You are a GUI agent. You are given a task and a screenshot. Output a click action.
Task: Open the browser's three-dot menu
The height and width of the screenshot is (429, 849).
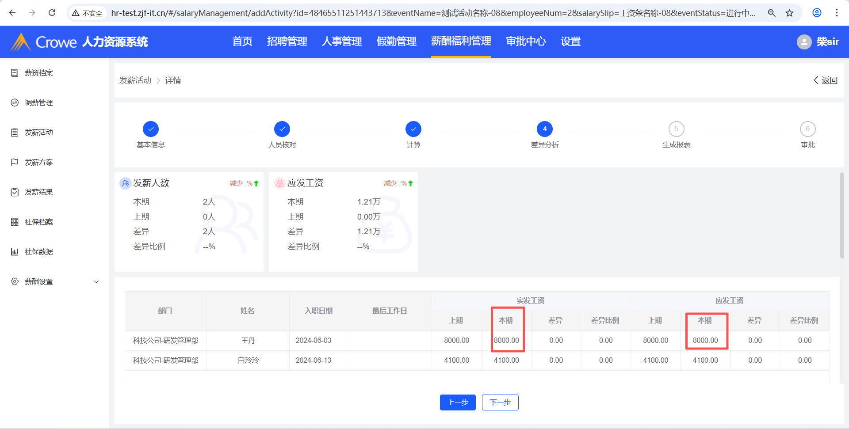tap(837, 13)
